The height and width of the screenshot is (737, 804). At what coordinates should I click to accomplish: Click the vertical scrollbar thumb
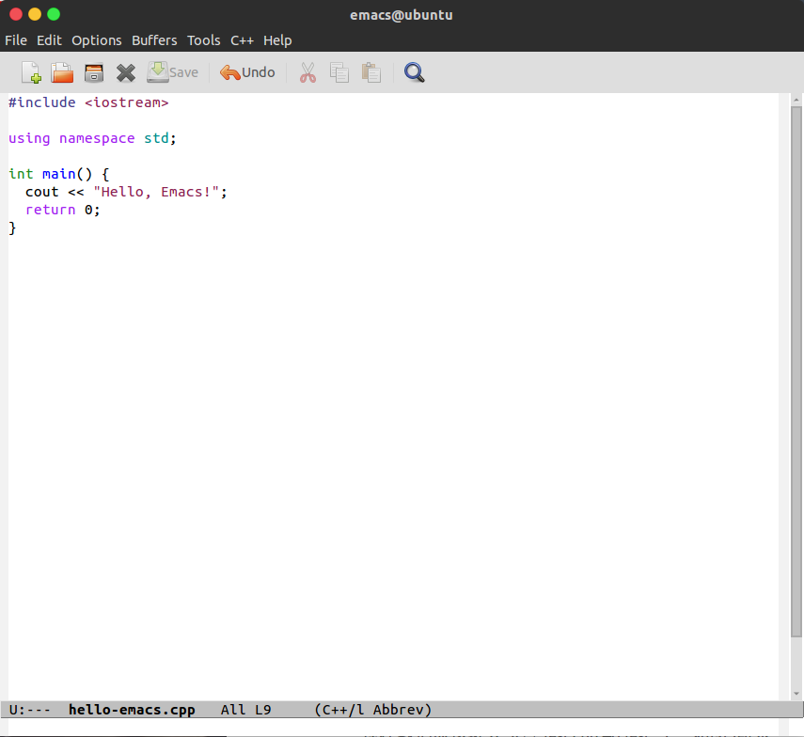tap(796, 371)
